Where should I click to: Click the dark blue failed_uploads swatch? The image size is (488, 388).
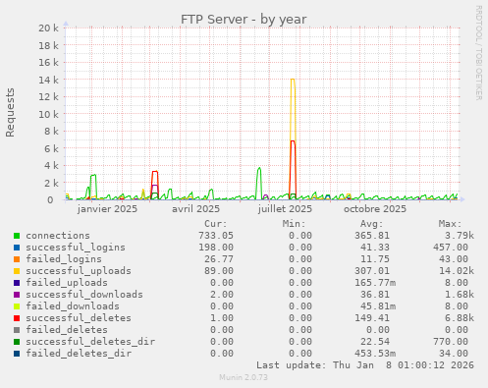17,283
